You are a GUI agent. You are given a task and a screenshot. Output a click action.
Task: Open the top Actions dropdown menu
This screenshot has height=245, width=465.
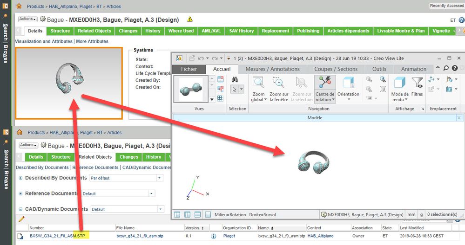tap(27, 19)
